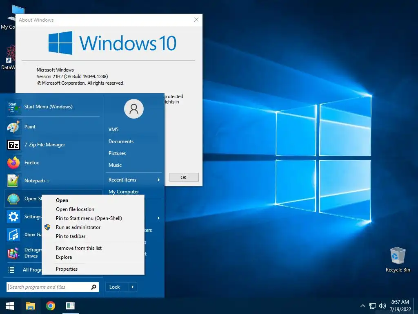The width and height of the screenshot is (418, 314).
Task: Open the Defragment Drives icon
Action: click(13, 253)
